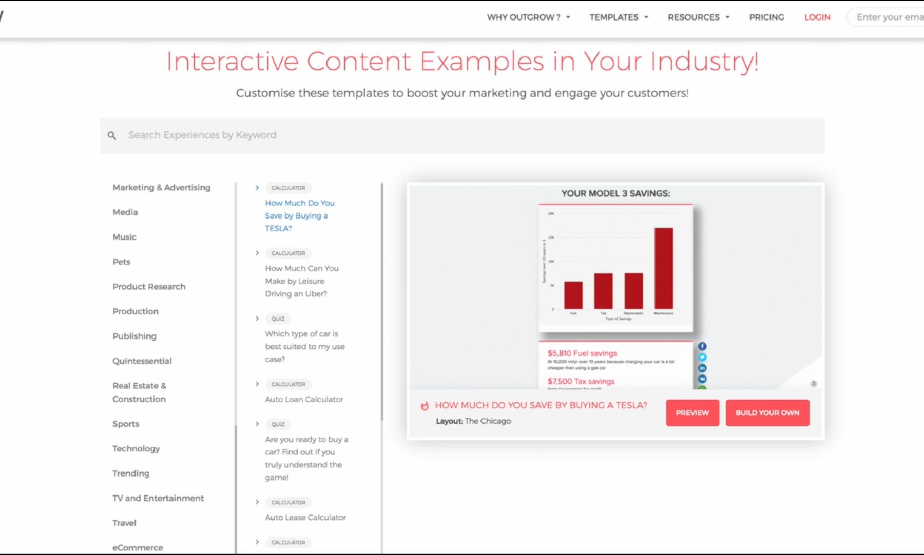Click the VK share icon
This screenshot has width=924, height=555.
tap(702, 379)
